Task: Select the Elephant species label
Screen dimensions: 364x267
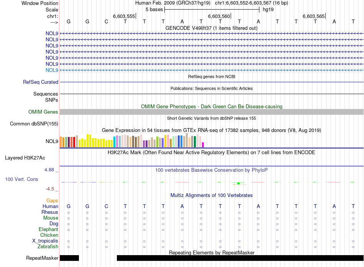Action: pos(48,229)
